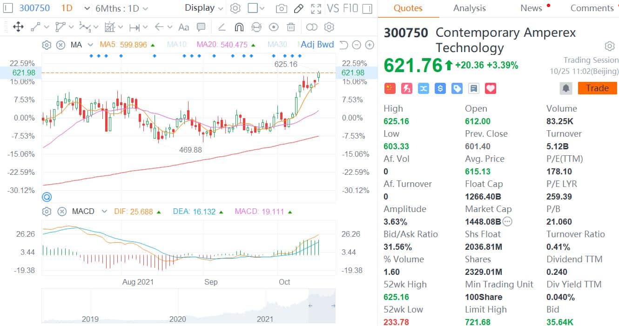Open the Display dropdown

(x=203, y=8)
